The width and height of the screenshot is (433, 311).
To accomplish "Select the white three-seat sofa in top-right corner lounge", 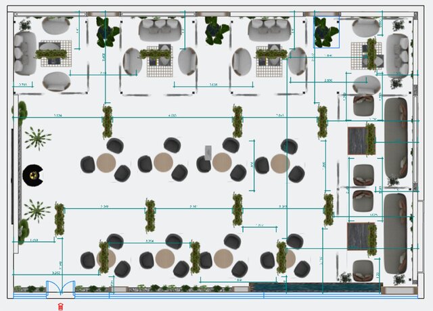I will (x=397, y=56).
